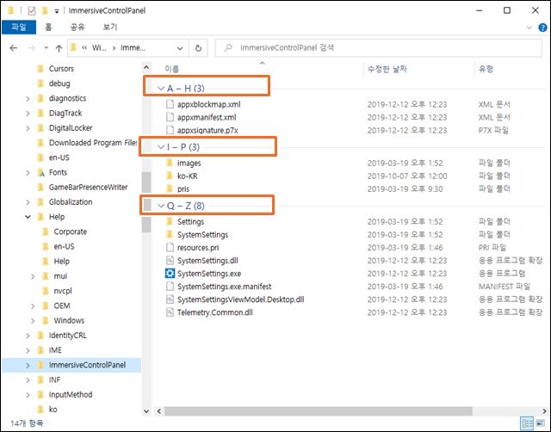551x432 pixels.
Task: Select SystemSettingsViewModel.Desktop.dll file name
Action: coord(241,299)
